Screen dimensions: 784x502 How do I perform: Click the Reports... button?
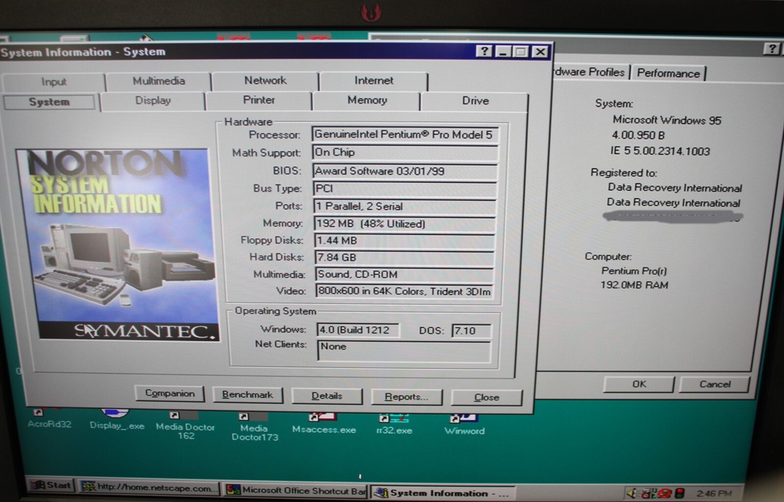pos(406,397)
